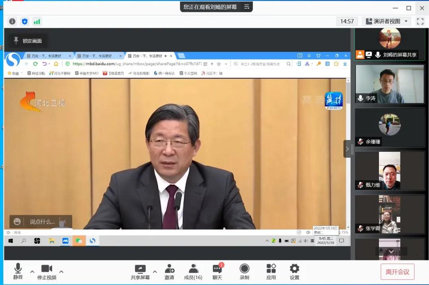Open the browser downloads arrow icon
The image size is (429, 285).
coord(345,64)
